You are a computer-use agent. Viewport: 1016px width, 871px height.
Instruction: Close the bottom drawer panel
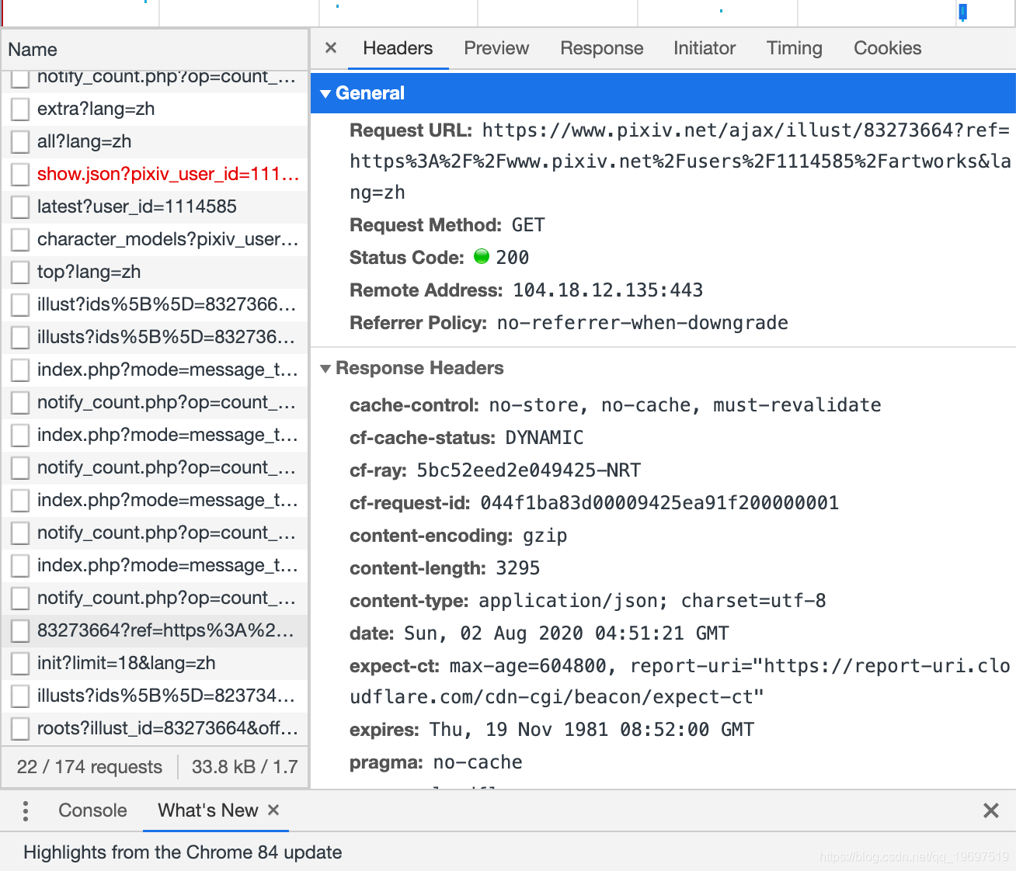pos(991,810)
